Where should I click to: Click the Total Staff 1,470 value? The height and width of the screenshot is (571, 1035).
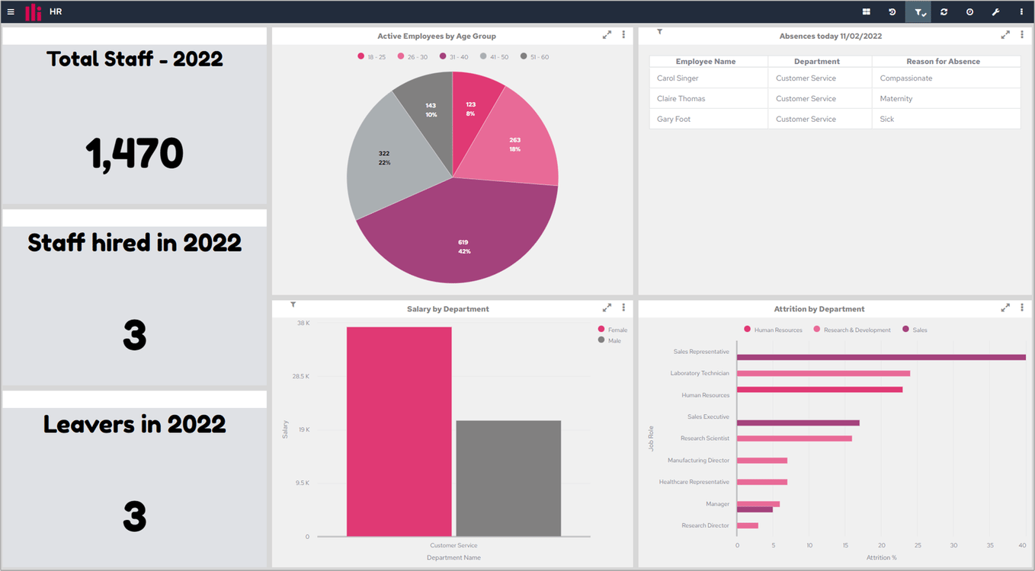pyautogui.click(x=134, y=154)
